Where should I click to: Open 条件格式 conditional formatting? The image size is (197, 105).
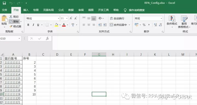pyautogui.click(x=172, y=21)
